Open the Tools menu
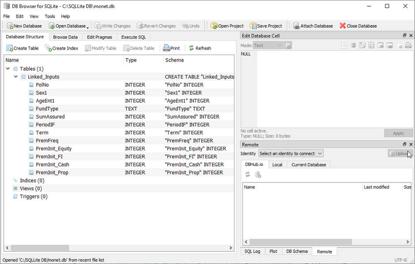Screen dimensions: 415x264 (50, 16)
